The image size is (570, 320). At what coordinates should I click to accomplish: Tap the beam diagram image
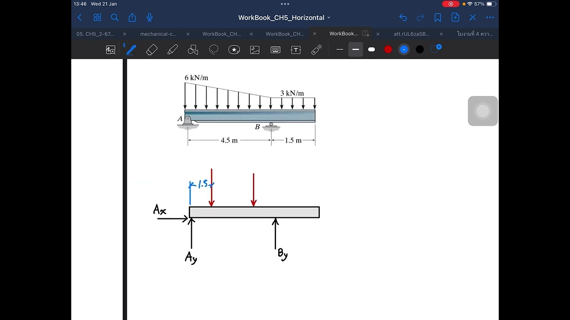pyautogui.click(x=246, y=109)
